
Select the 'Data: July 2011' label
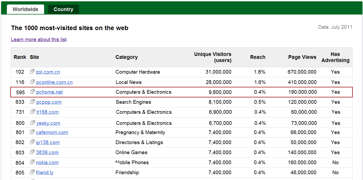pos(335,27)
